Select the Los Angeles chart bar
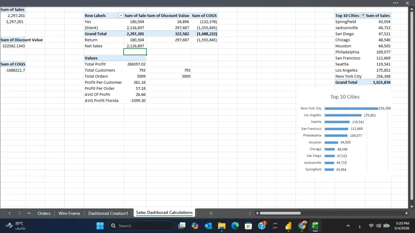 coord(343,115)
